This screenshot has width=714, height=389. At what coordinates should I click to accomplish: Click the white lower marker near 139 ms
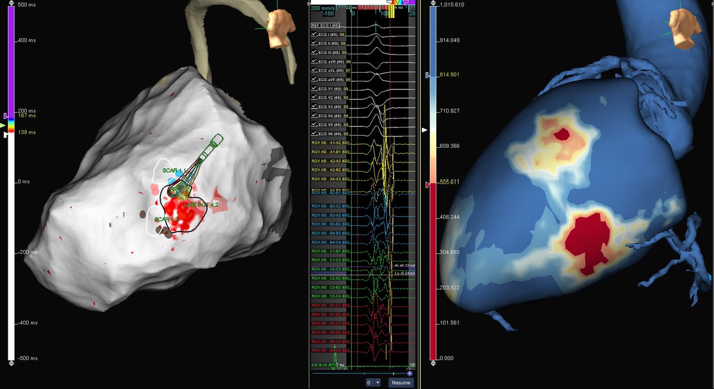(6, 135)
